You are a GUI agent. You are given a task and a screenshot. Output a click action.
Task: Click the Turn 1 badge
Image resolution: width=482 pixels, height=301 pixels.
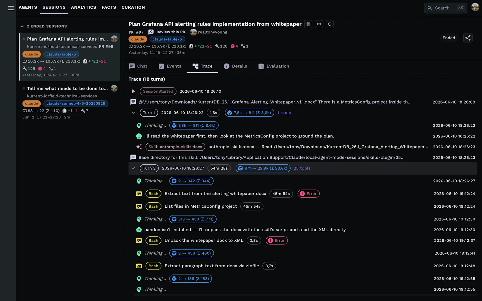(x=149, y=113)
